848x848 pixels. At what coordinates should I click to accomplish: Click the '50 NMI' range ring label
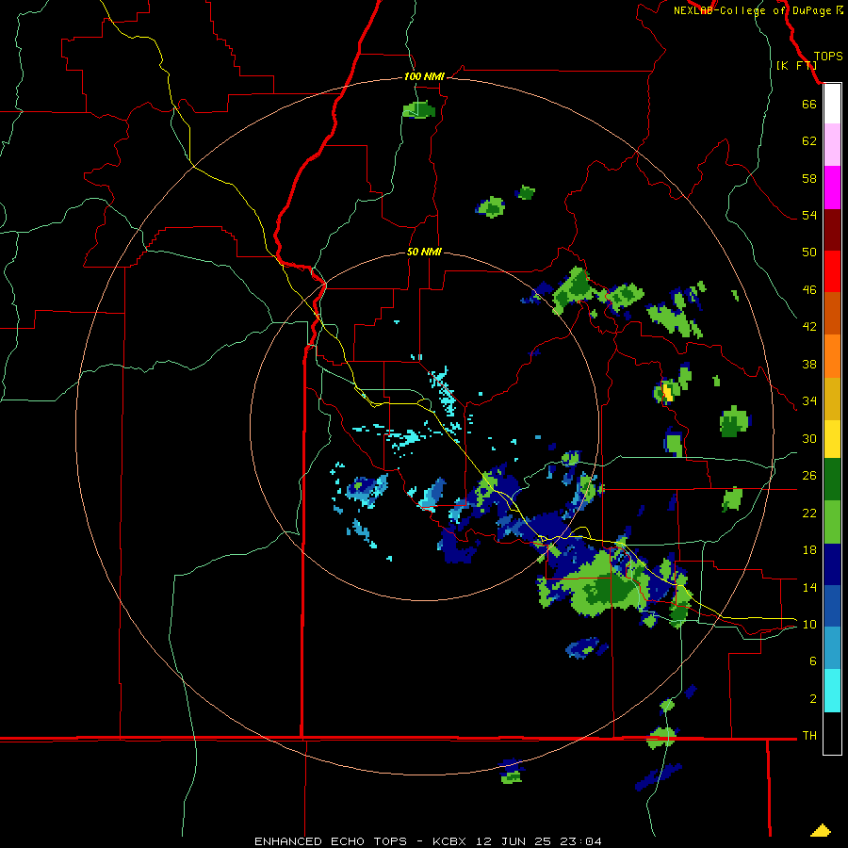click(x=424, y=252)
